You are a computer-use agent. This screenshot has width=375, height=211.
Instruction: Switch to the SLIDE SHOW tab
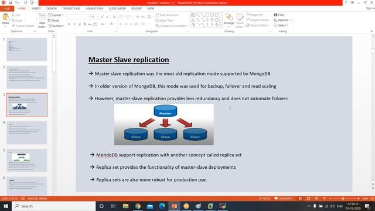[117, 8]
